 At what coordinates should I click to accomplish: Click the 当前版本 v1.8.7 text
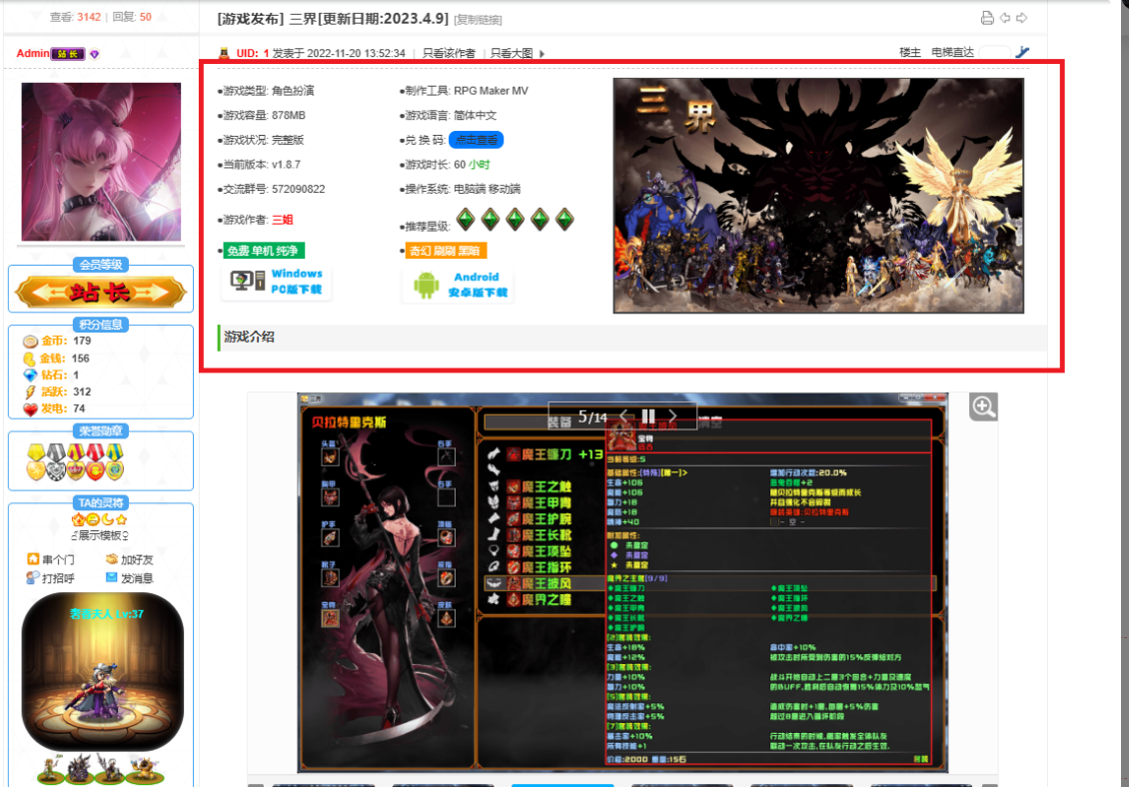[x=259, y=164]
